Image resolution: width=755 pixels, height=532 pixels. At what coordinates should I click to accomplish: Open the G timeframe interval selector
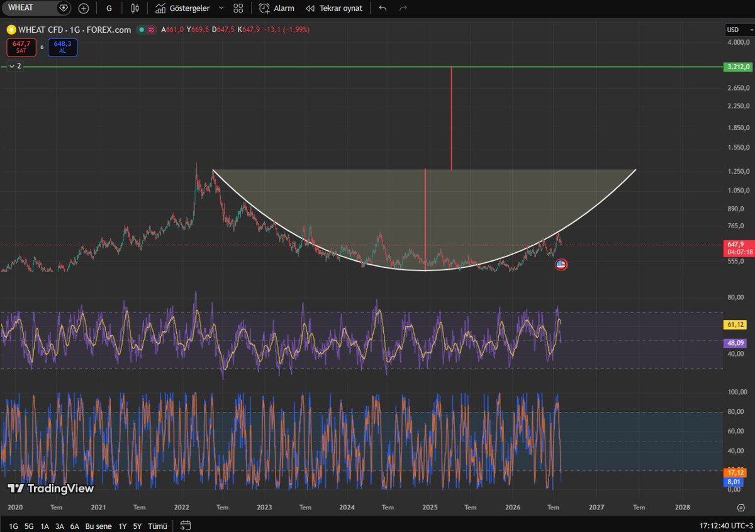(x=109, y=8)
